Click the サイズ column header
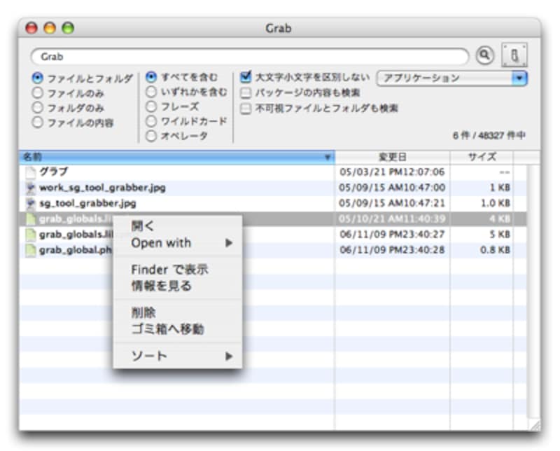 (x=482, y=157)
